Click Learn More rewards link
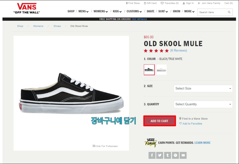Screen dimensions: 239x164 coord(202,143)
